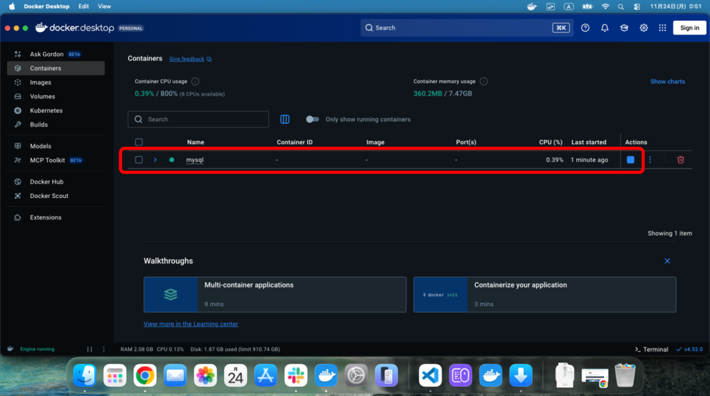Open the help question mark icon
Image resolution: width=710 pixels, height=396 pixels.
(x=585, y=28)
